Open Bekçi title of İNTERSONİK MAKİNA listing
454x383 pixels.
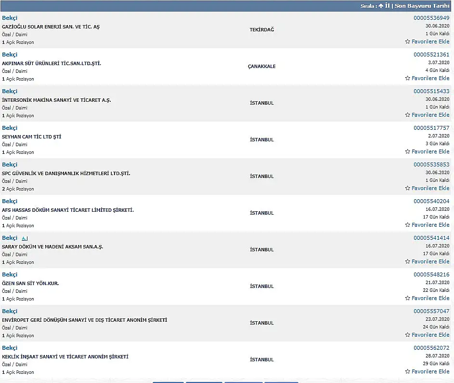tap(10, 91)
